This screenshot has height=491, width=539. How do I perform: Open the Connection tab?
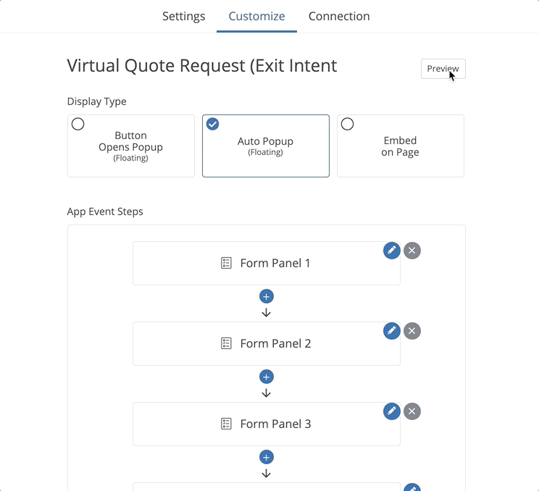pos(339,16)
